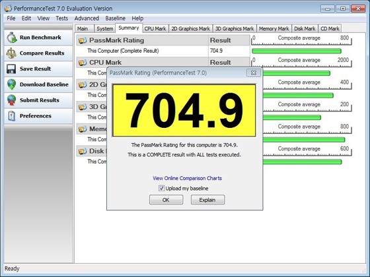Click the Memory Mark row icon
370x277 pixels.
click(x=83, y=129)
